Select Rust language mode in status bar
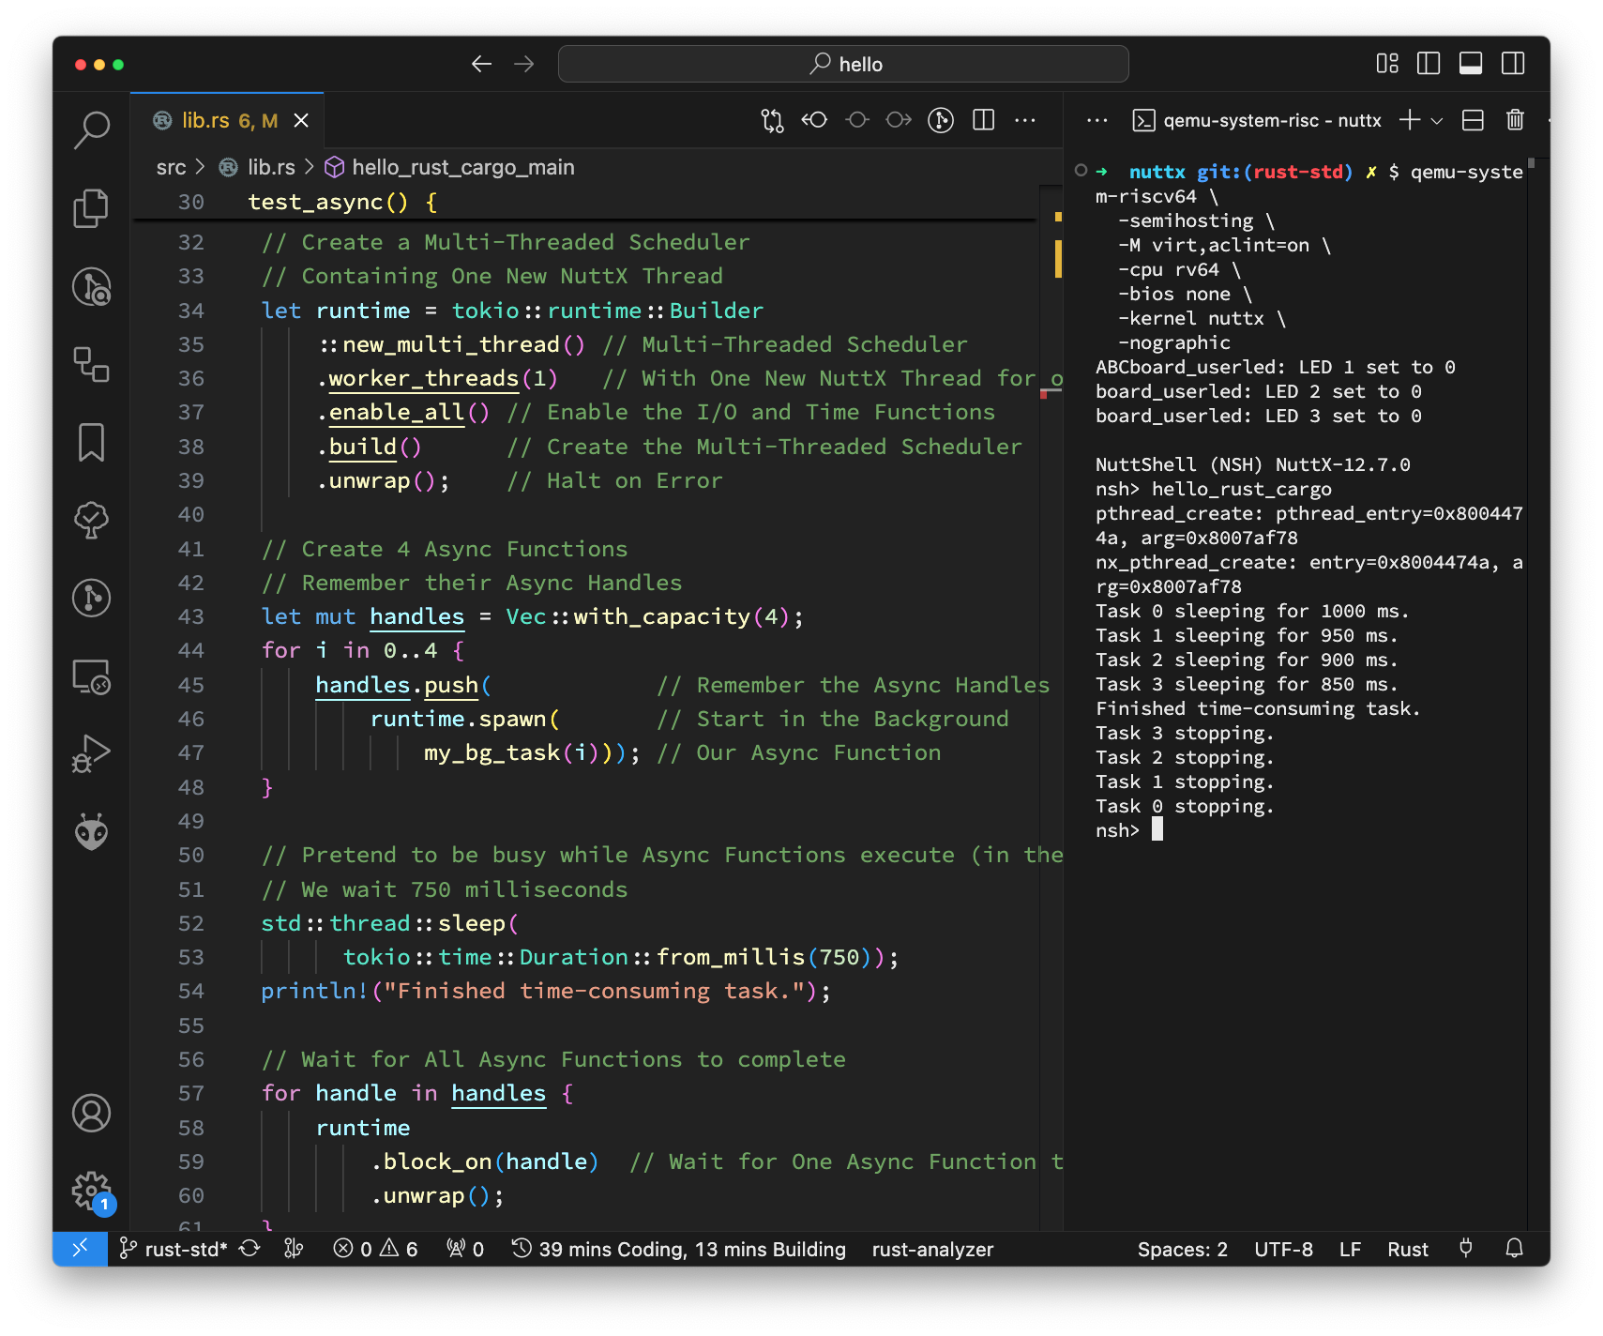1603x1336 pixels. click(x=1407, y=1249)
